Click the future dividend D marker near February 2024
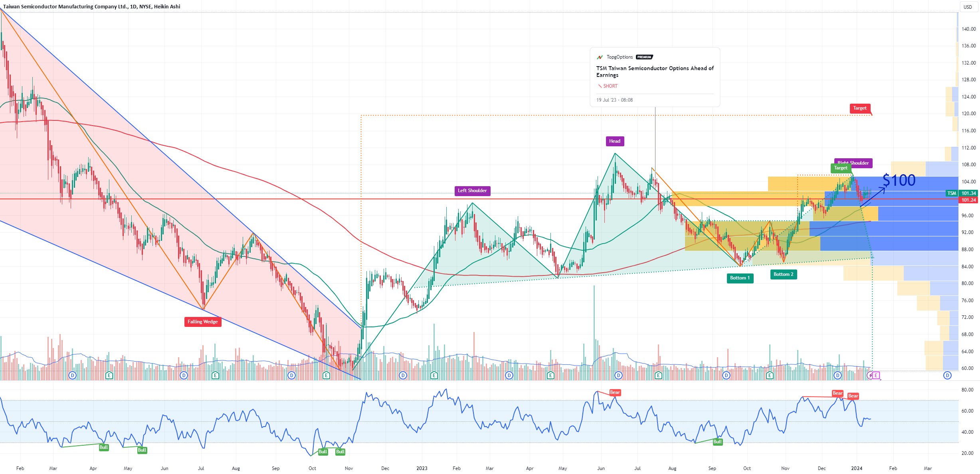This screenshot has height=474, width=980. pos(947,375)
